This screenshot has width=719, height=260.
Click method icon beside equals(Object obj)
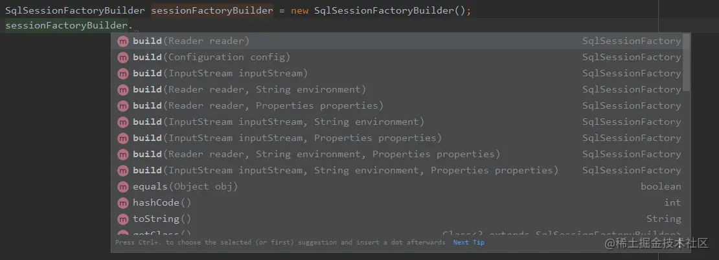point(122,187)
